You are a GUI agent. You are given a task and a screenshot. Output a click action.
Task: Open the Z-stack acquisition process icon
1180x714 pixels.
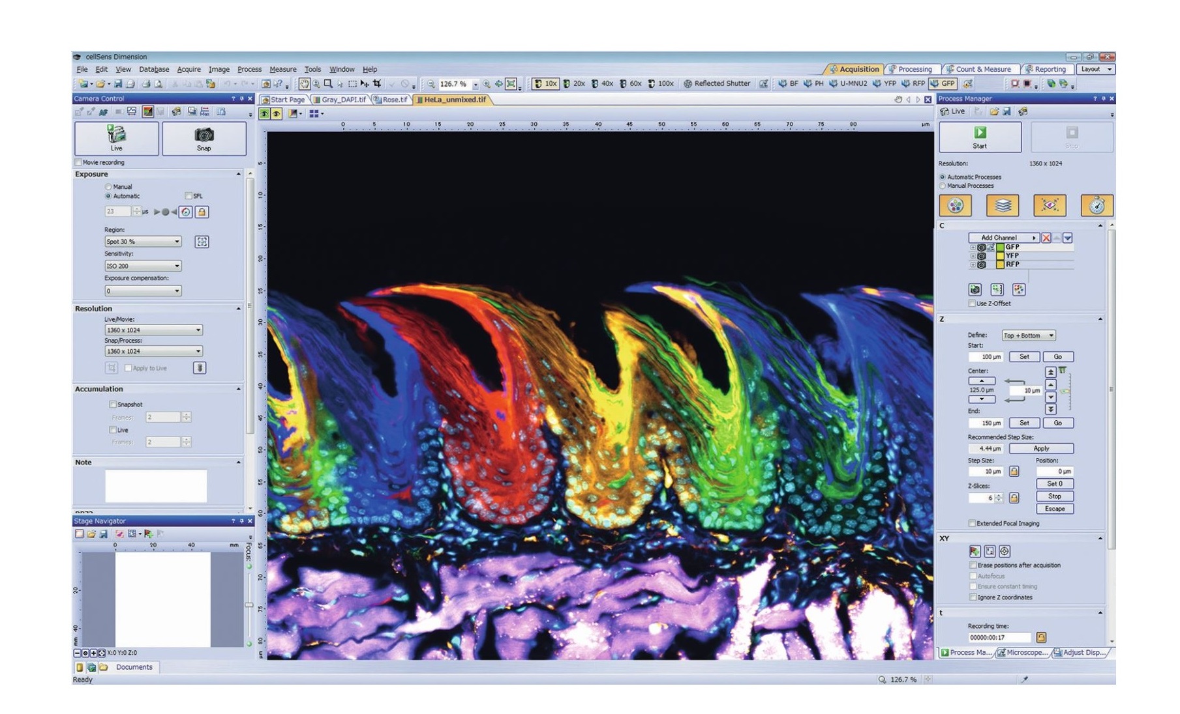pyautogui.click(x=1003, y=205)
